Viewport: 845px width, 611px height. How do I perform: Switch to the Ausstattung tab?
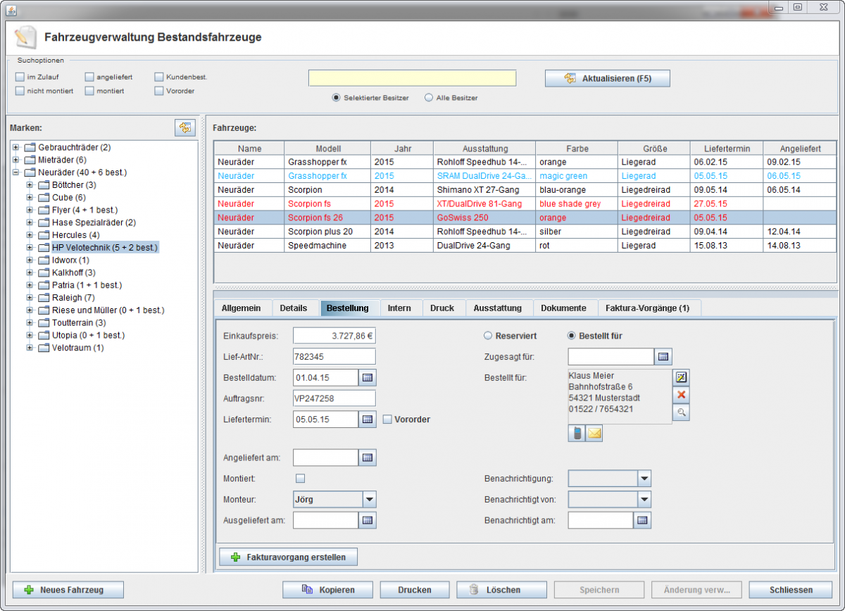tap(497, 308)
